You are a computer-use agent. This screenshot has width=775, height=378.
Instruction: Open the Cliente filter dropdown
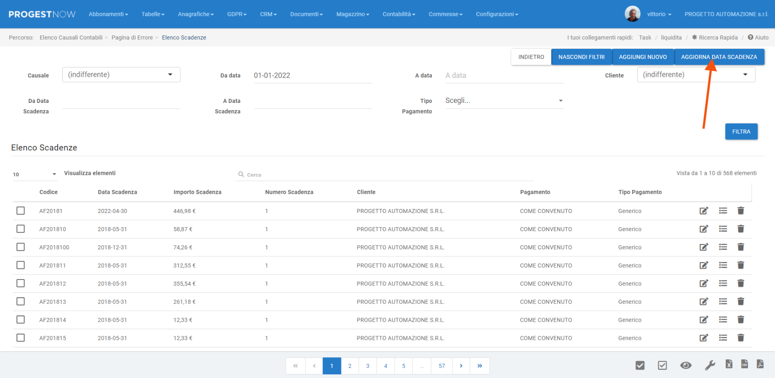(x=696, y=75)
